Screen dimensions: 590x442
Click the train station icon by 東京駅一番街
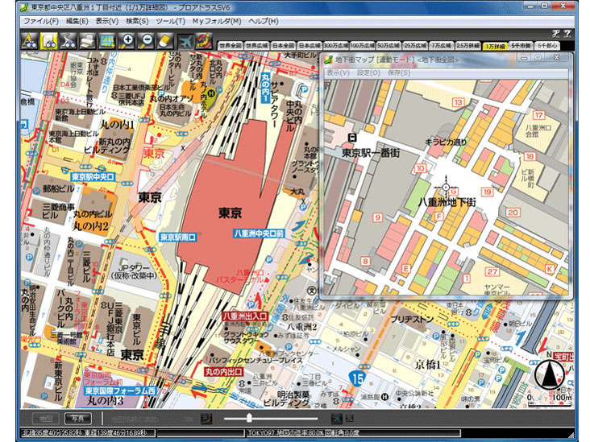(x=352, y=138)
